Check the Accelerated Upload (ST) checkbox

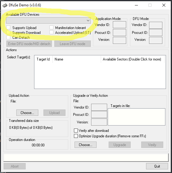click(x=51, y=32)
